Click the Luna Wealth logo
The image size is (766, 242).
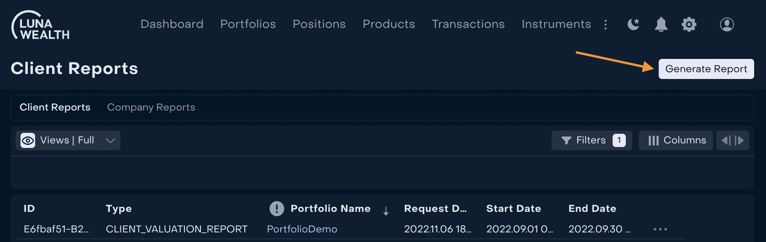click(41, 26)
